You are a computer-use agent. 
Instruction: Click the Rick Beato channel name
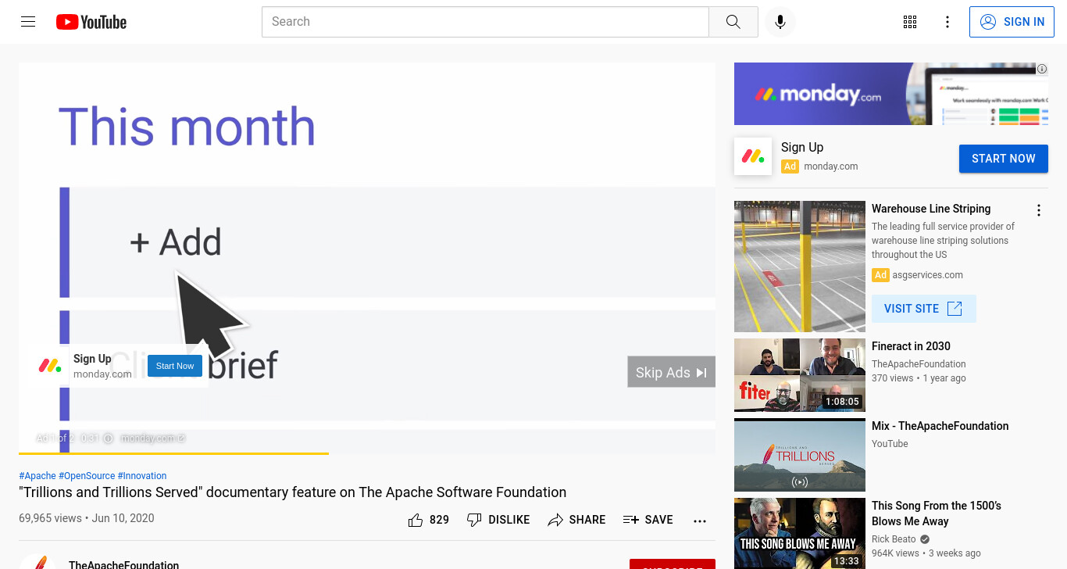point(894,539)
